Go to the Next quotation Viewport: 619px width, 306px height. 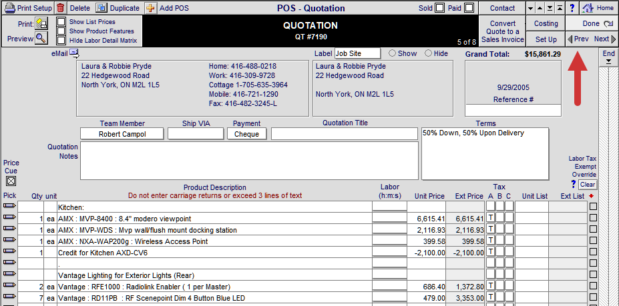tap(605, 39)
